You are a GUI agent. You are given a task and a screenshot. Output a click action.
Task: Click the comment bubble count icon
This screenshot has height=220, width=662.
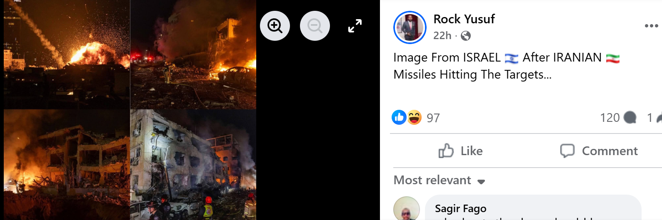coord(630,118)
